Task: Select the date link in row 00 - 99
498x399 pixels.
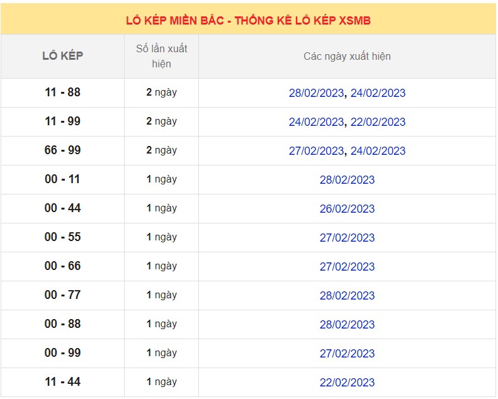Action: point(347,354)
